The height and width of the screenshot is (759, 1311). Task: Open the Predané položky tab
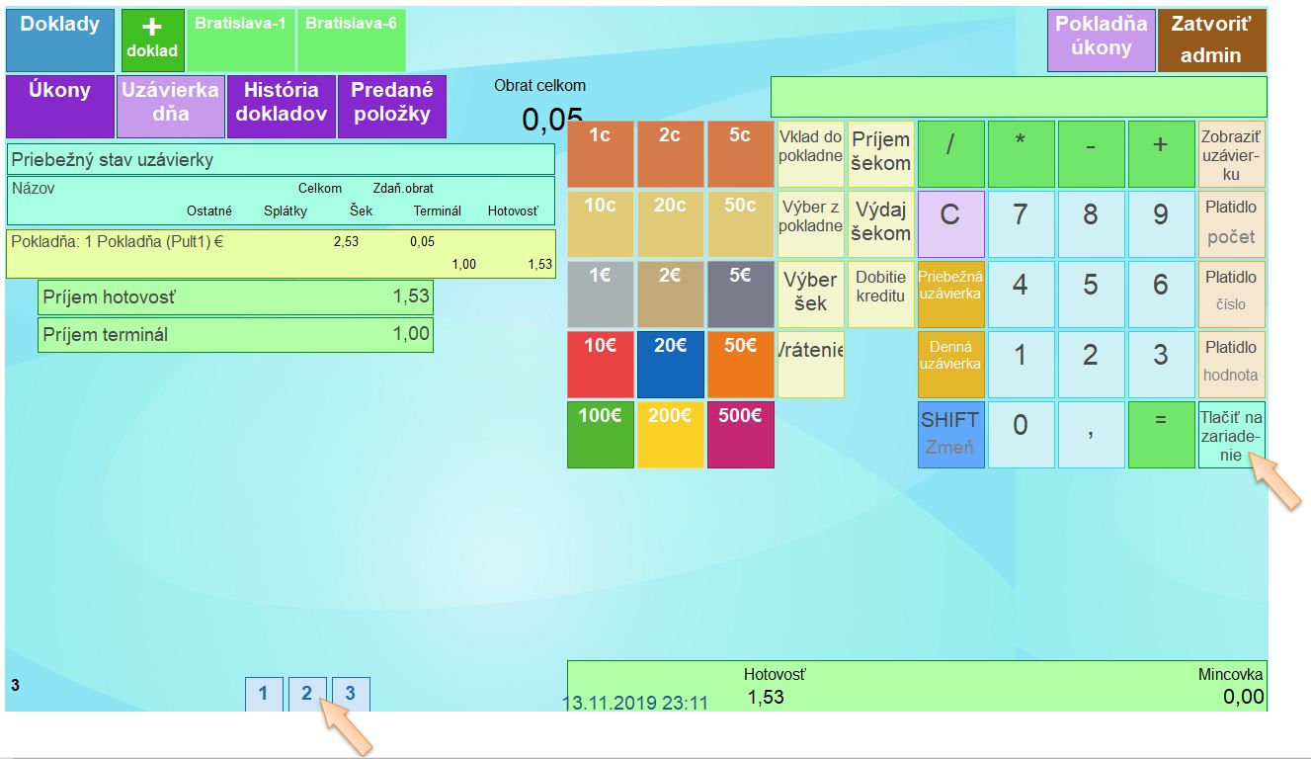point(391,106)
